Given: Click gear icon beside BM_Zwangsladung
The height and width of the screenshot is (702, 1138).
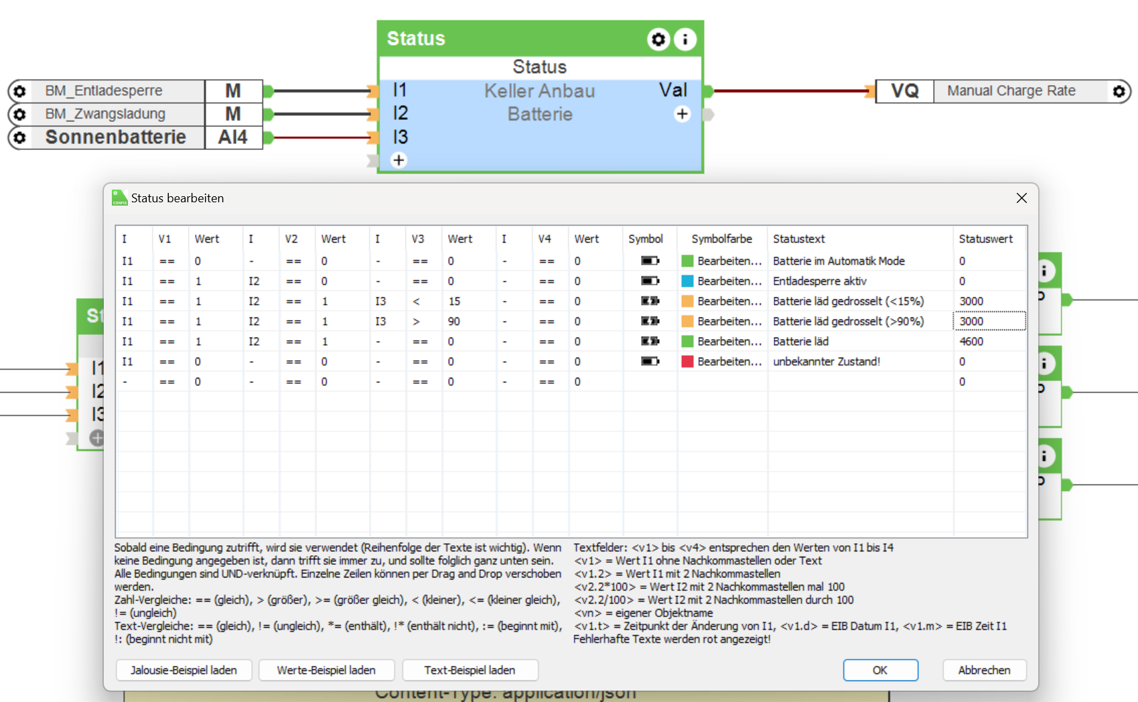Looking at the screenshot, I should [x=19, y=115].
